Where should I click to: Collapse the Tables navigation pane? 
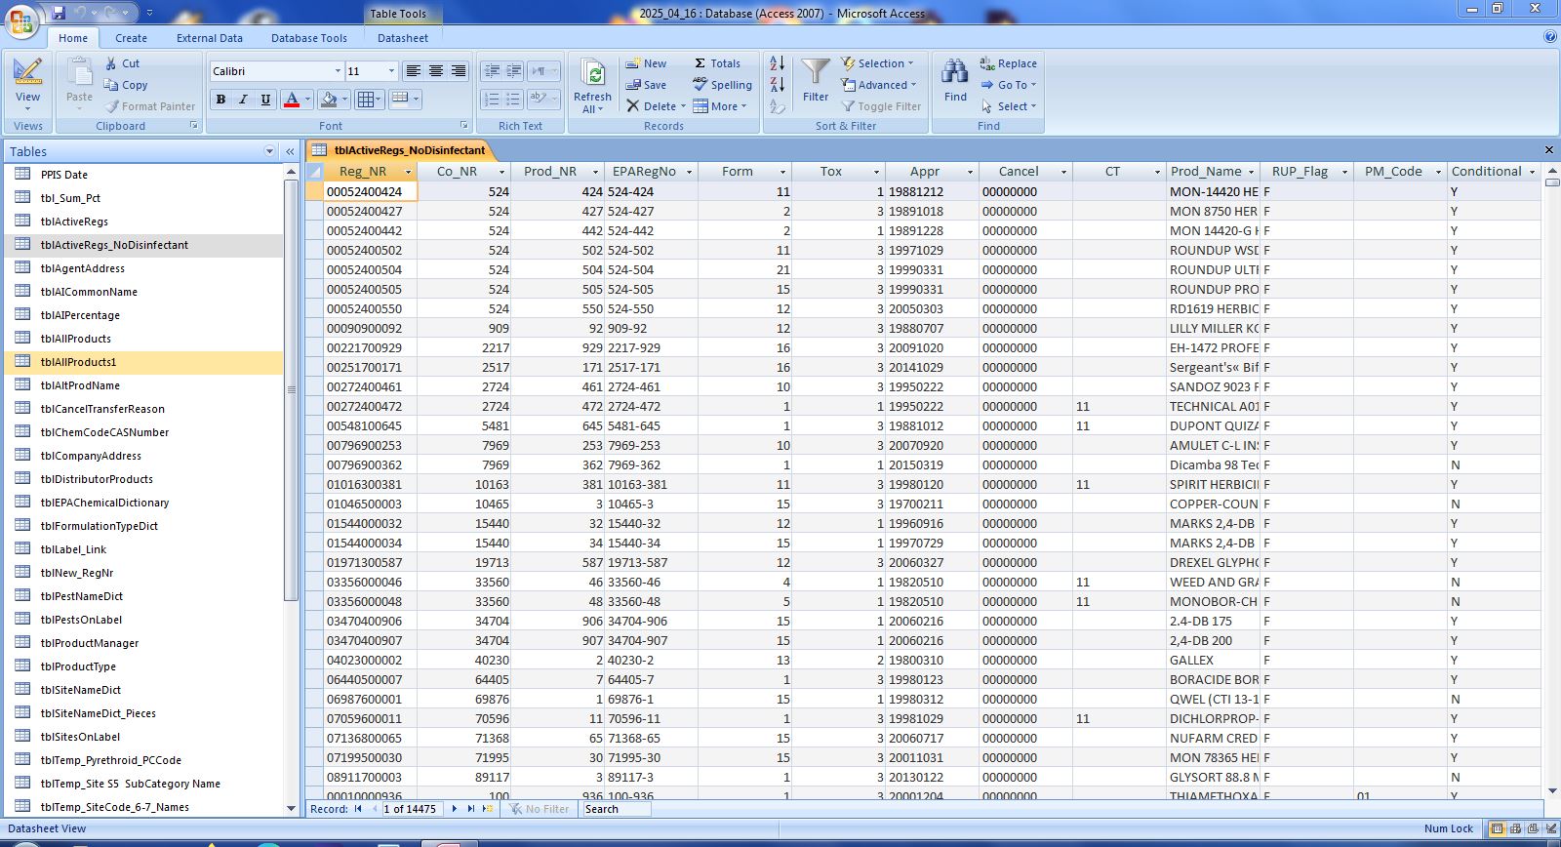click(290, 151)
